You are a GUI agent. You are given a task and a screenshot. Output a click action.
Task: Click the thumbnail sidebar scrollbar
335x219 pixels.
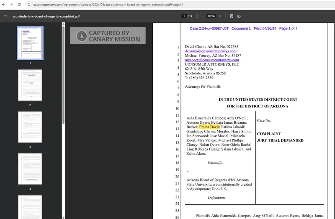coord(63,75)
